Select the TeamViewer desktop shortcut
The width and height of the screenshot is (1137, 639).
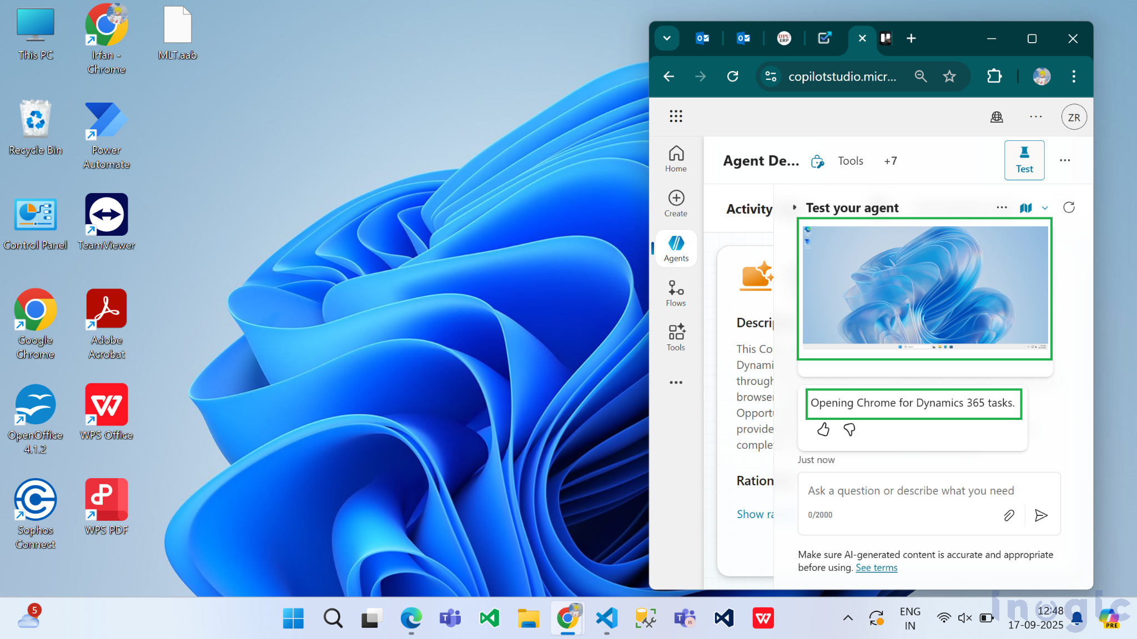click(106, 222)
